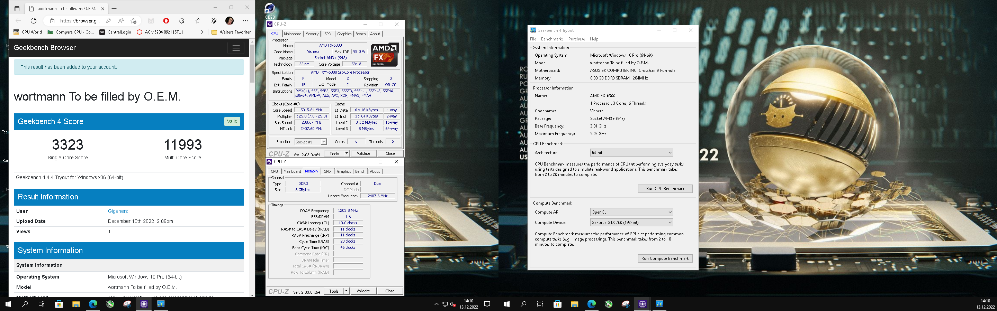Go back in the Edge browser
Image resolution: width=997 pixels, height=311 pixels.
[x=18, y=21]
